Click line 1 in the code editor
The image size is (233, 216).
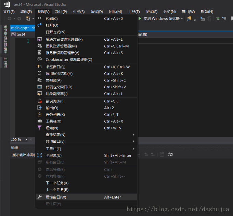28,41
